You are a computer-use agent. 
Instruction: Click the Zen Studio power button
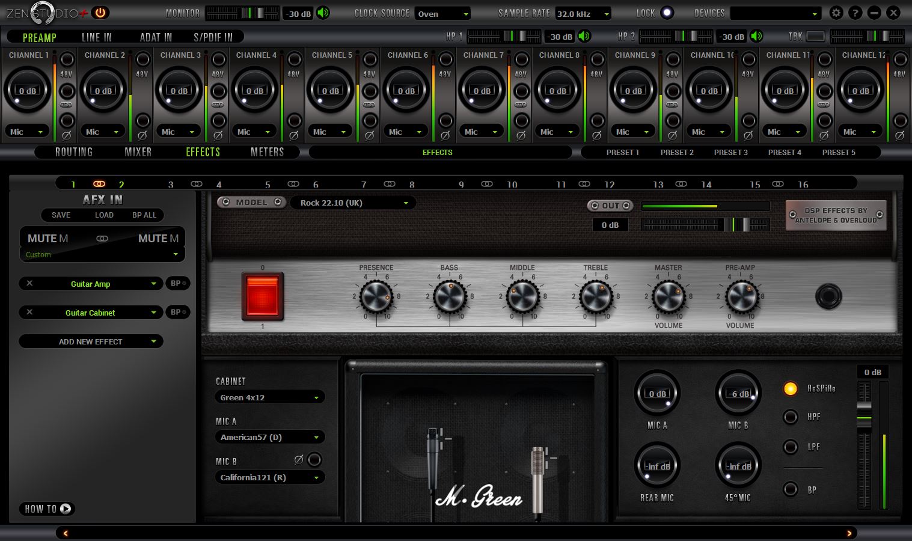pos(100,13)
